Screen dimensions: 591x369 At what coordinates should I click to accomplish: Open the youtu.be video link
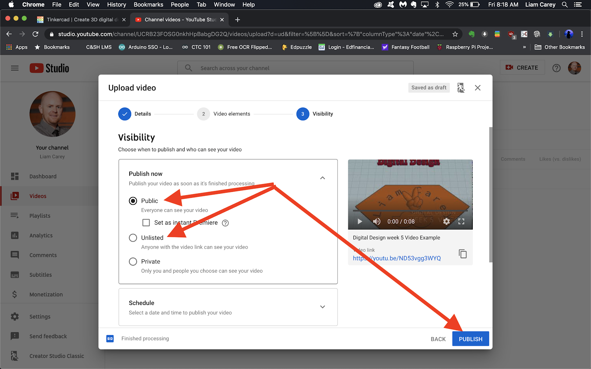397,258
